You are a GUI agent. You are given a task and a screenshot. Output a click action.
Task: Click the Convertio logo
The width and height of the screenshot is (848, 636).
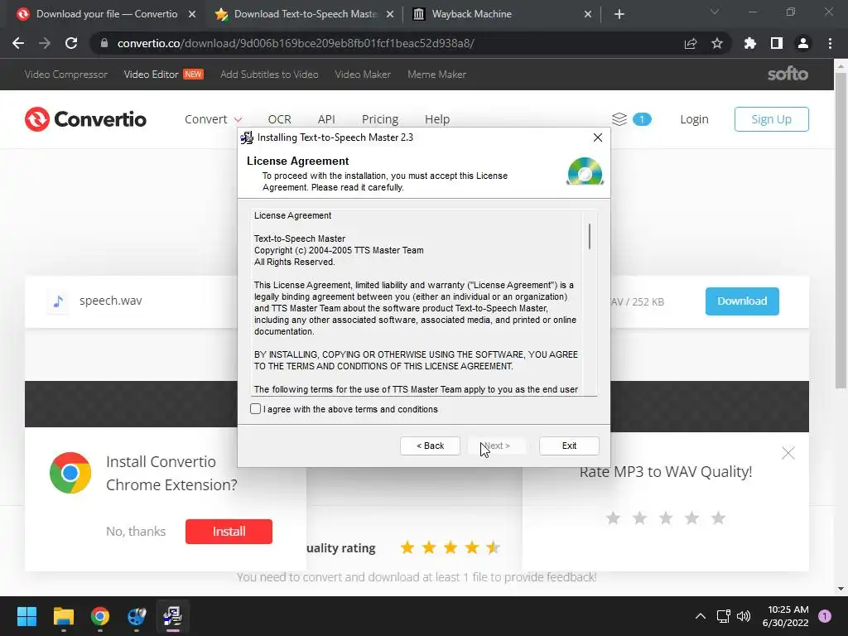[85, 119]
